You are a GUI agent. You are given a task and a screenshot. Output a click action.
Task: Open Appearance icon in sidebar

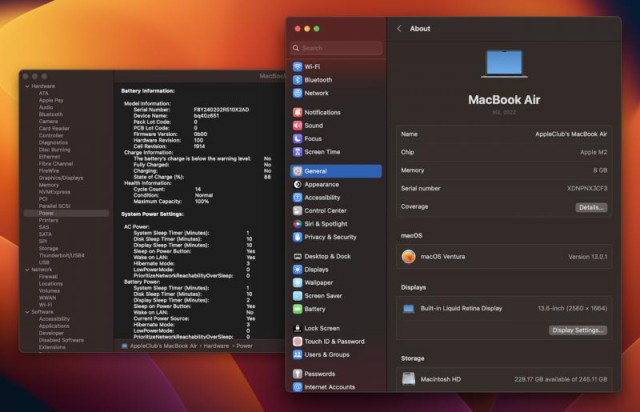coord(298,185)
